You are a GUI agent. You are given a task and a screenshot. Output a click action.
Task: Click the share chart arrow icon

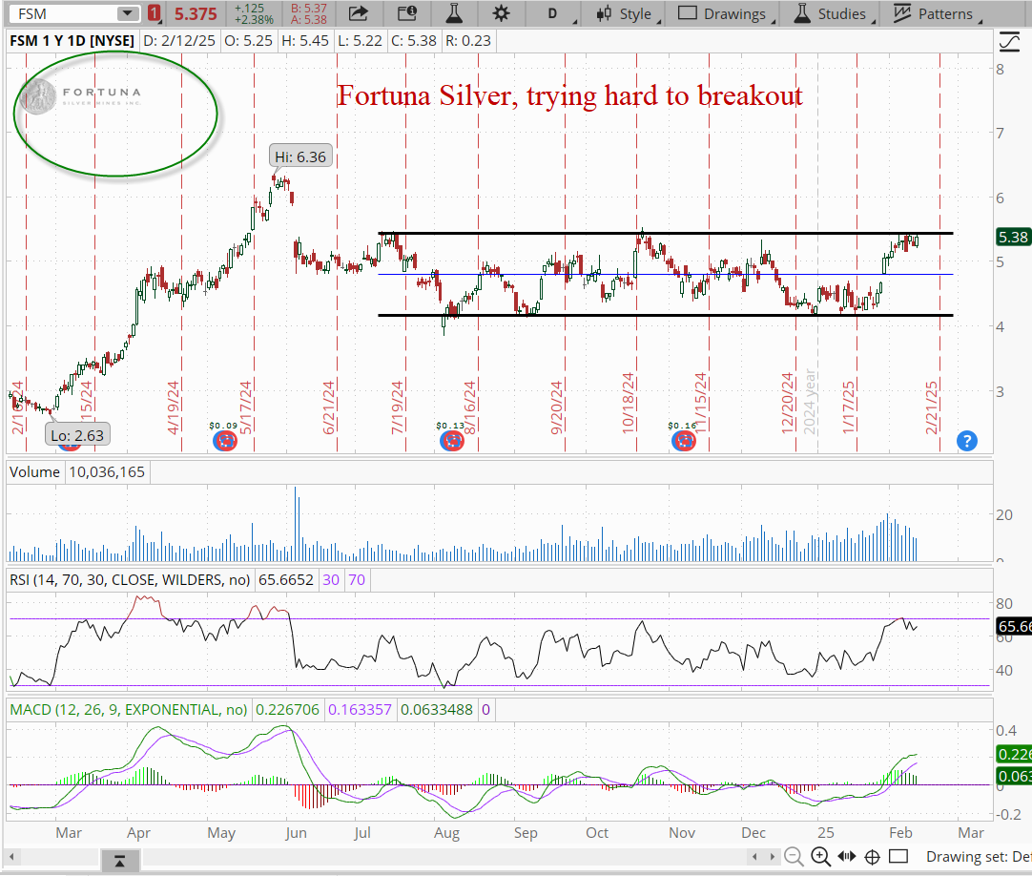[358, 13]
